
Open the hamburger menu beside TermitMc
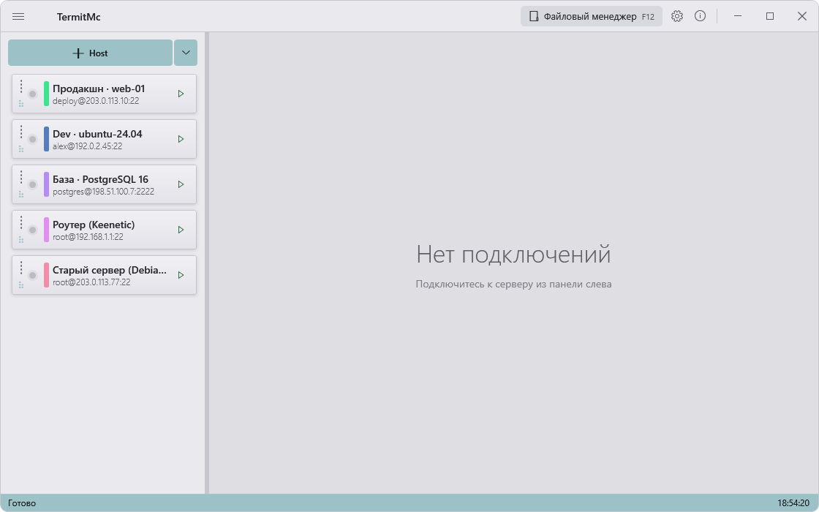(18, 16)
